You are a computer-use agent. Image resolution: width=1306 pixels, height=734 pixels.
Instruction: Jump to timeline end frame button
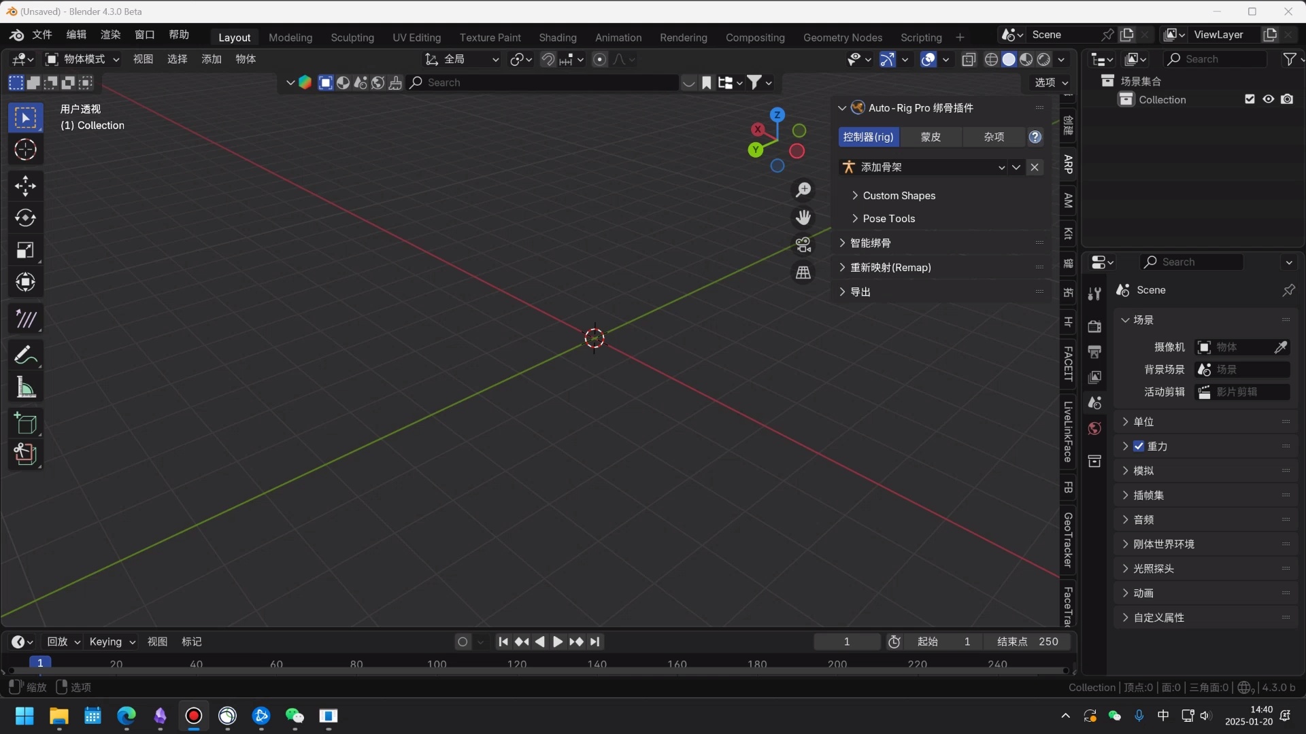[x=595, y=642]
